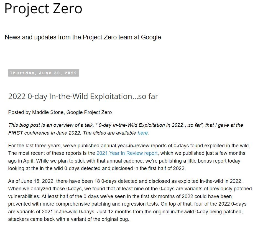Click the text 'Google Project Zero' in the byline
The height and width of the screenshot is (225, 263).
click(x=89, y=112)
